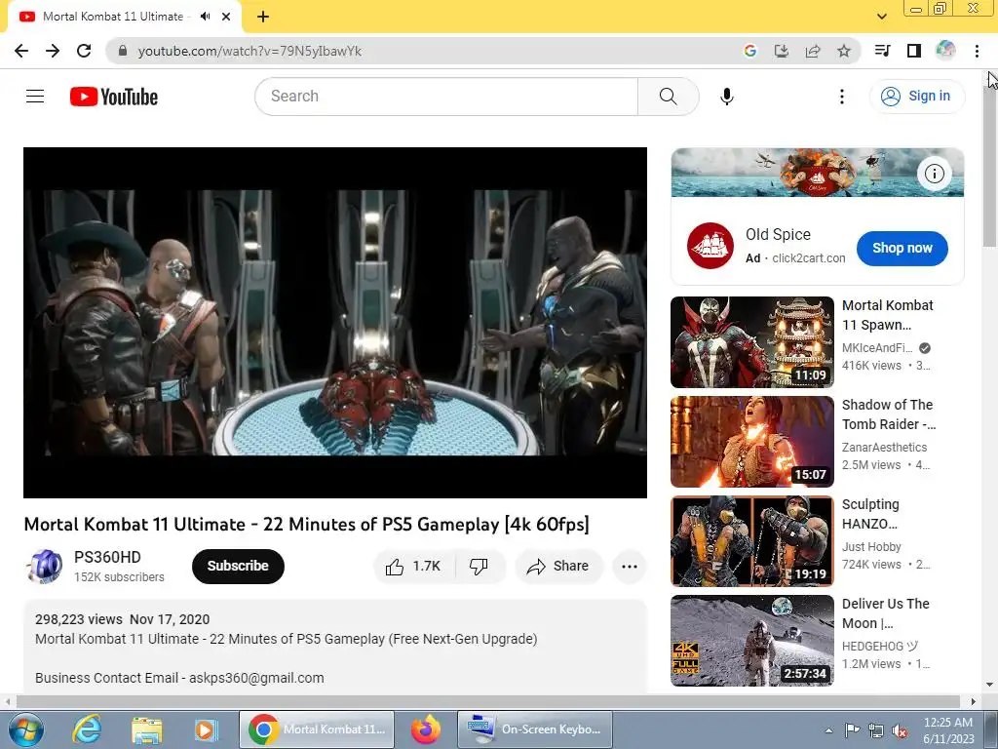The height and width of the screenshot is (749, 998).
Task: Show ad info icon on Old Spice banner
Action: (x=934, y=174)
